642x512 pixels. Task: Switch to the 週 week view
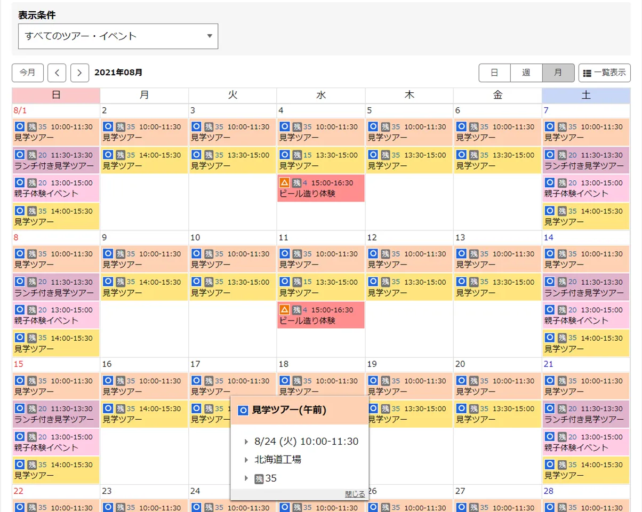pyautogui.click(x=526, y=73)
